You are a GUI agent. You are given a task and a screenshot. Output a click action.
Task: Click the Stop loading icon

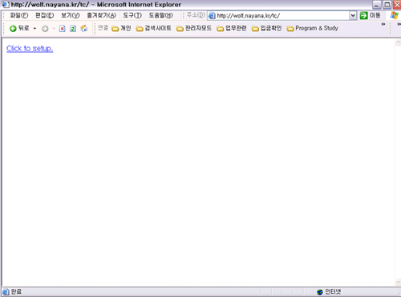[x=63, y=28]
